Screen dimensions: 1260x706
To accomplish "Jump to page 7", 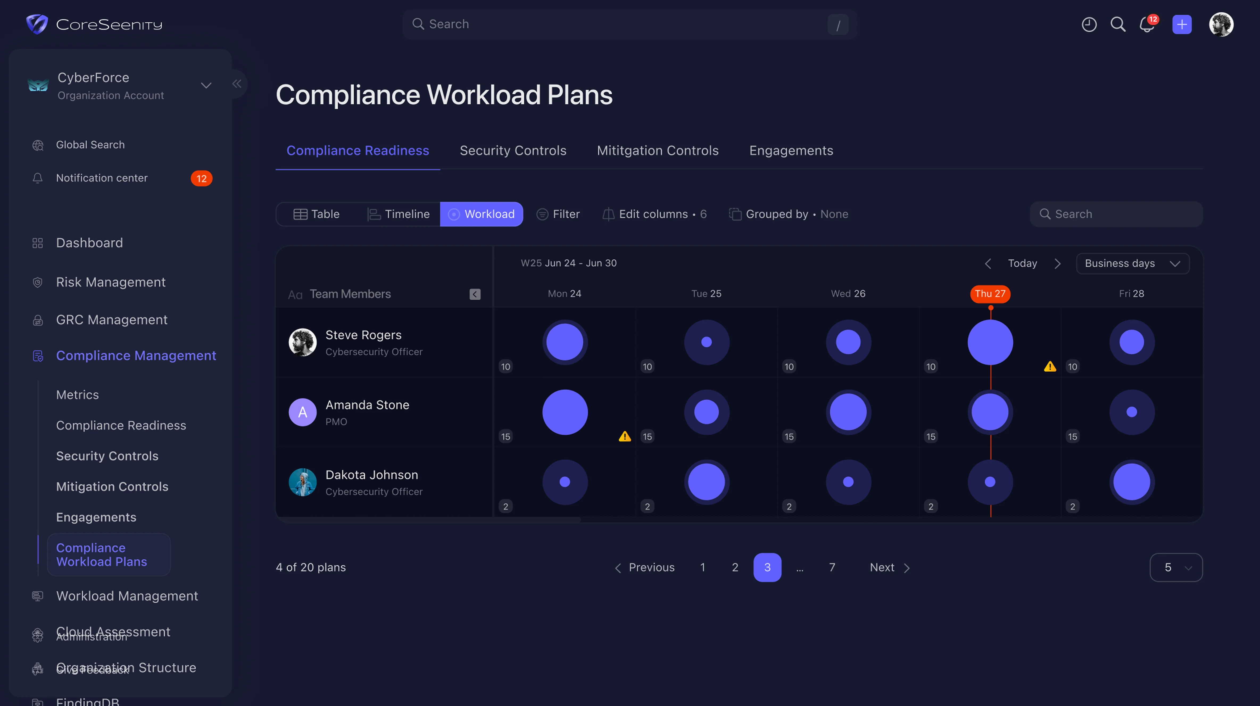I will [832, 567].
